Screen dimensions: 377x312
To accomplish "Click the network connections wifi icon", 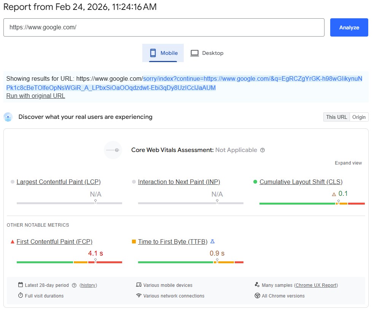I will coord(139,296).
